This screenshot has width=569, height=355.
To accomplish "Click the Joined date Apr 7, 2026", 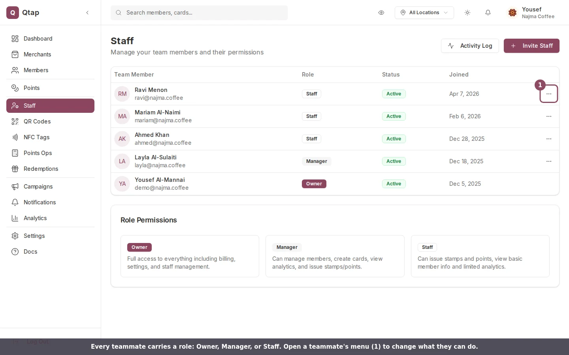I will pos(464,94).
